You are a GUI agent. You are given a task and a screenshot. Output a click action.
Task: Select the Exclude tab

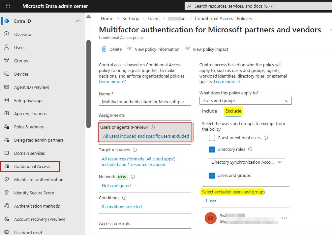[233, 111]
